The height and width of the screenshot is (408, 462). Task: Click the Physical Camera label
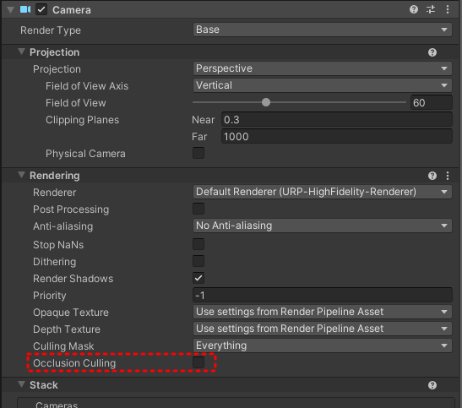click(85, 154)
